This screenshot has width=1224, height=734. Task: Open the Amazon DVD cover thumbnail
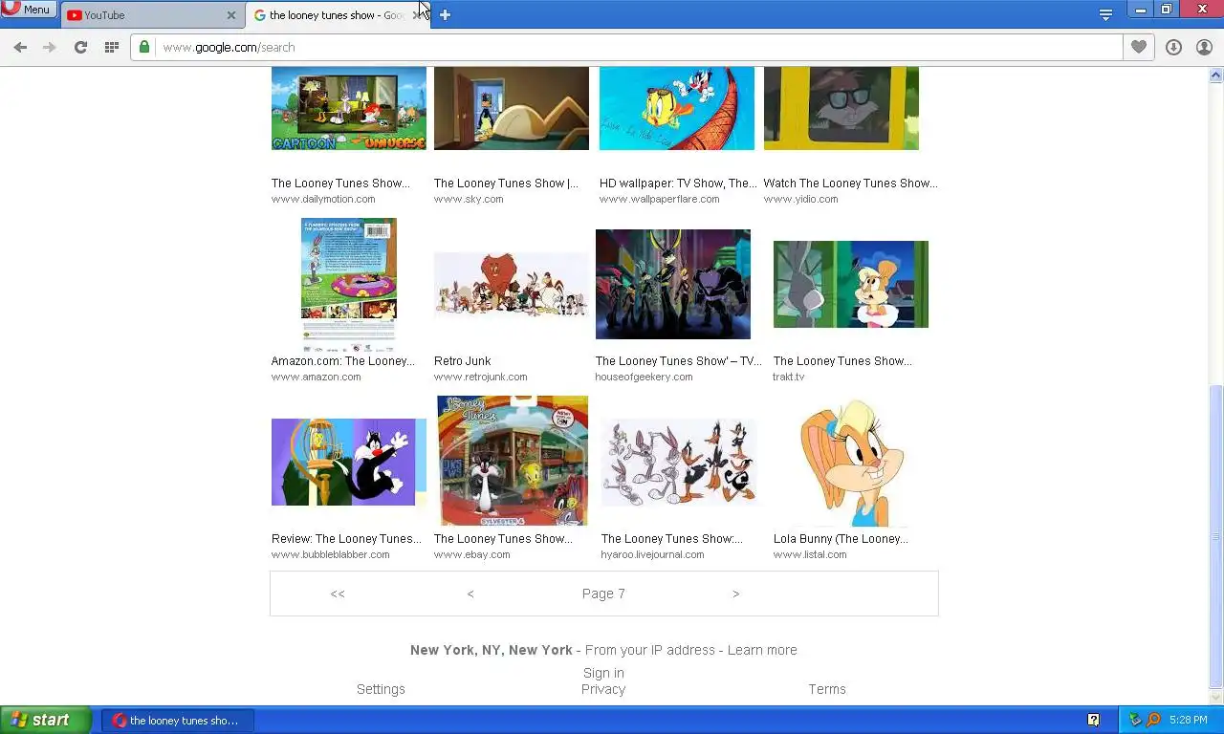[349, 285]
